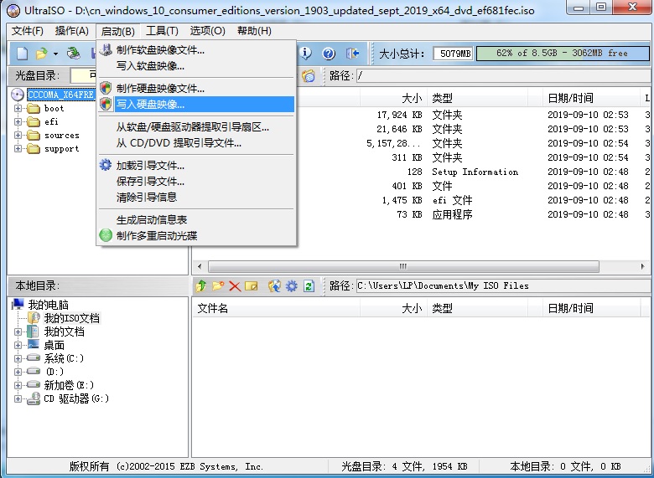Viewport: 654px width, 478px height.
Task: Click the 我的电脑 computer icon
Action: 18,305
